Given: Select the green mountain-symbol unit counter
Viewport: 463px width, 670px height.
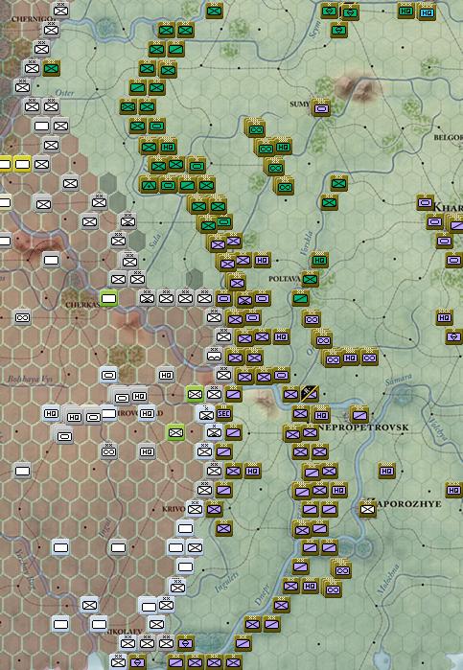Looking at the screenshot, I should click(x=149, y=185).
